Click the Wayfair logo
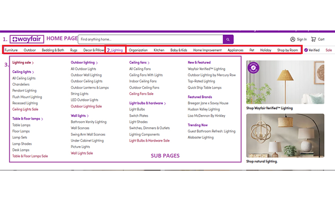Screen dimensions: 335x201 coord(27,39)
